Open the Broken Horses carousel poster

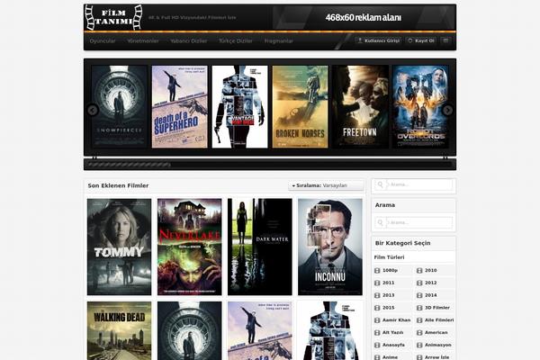(300, 107)
